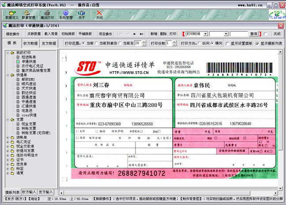Open the empty operator dropdown beside 打印时间
Viewport: 286px width, 205px height.
(226, 34)
